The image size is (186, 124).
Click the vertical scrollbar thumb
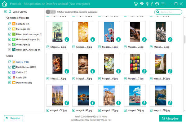click(185, 39)
